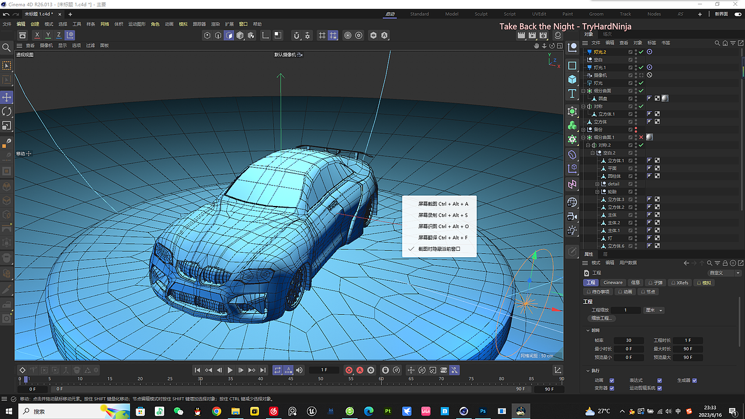
Task: Open the XRefs attribute tab
Action: [680, 283]
